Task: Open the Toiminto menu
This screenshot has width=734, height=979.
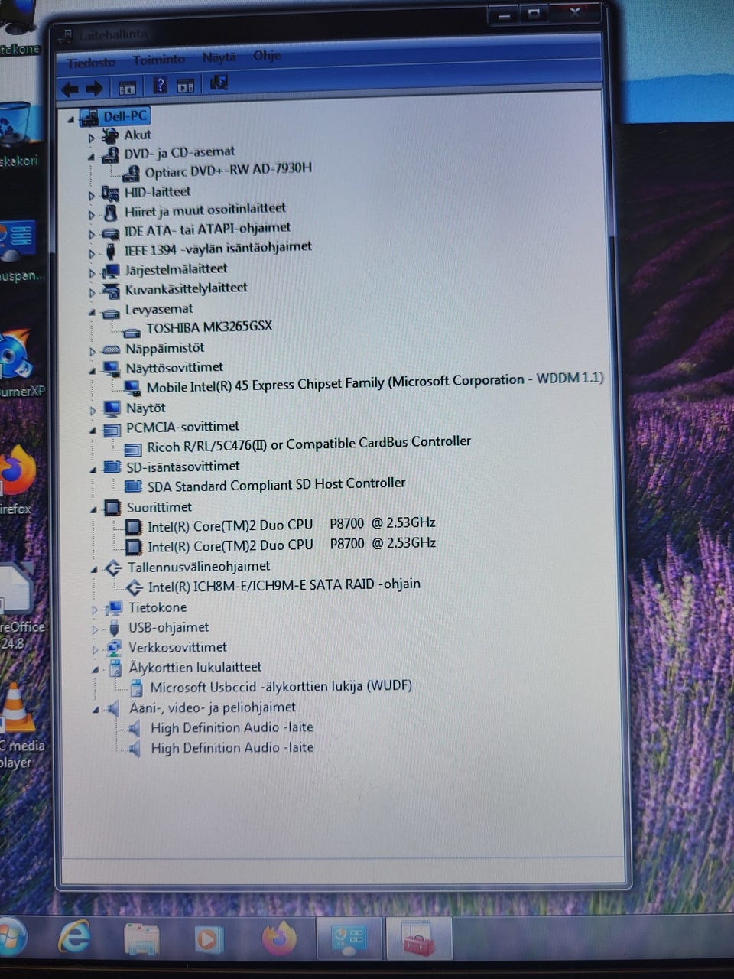Action: coord(159,60)
